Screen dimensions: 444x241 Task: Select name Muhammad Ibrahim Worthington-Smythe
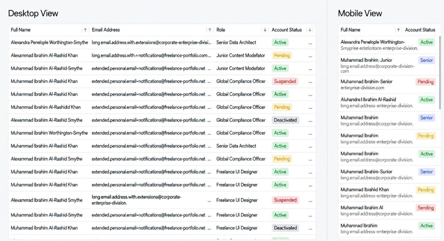[x=49, y=133]
